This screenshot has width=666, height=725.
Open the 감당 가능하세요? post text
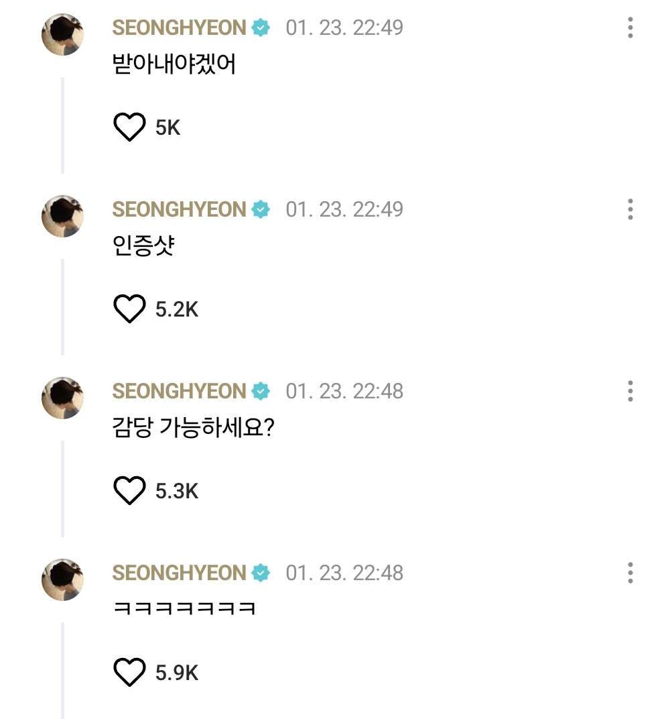pyautogui.click(x=194, y=427)
